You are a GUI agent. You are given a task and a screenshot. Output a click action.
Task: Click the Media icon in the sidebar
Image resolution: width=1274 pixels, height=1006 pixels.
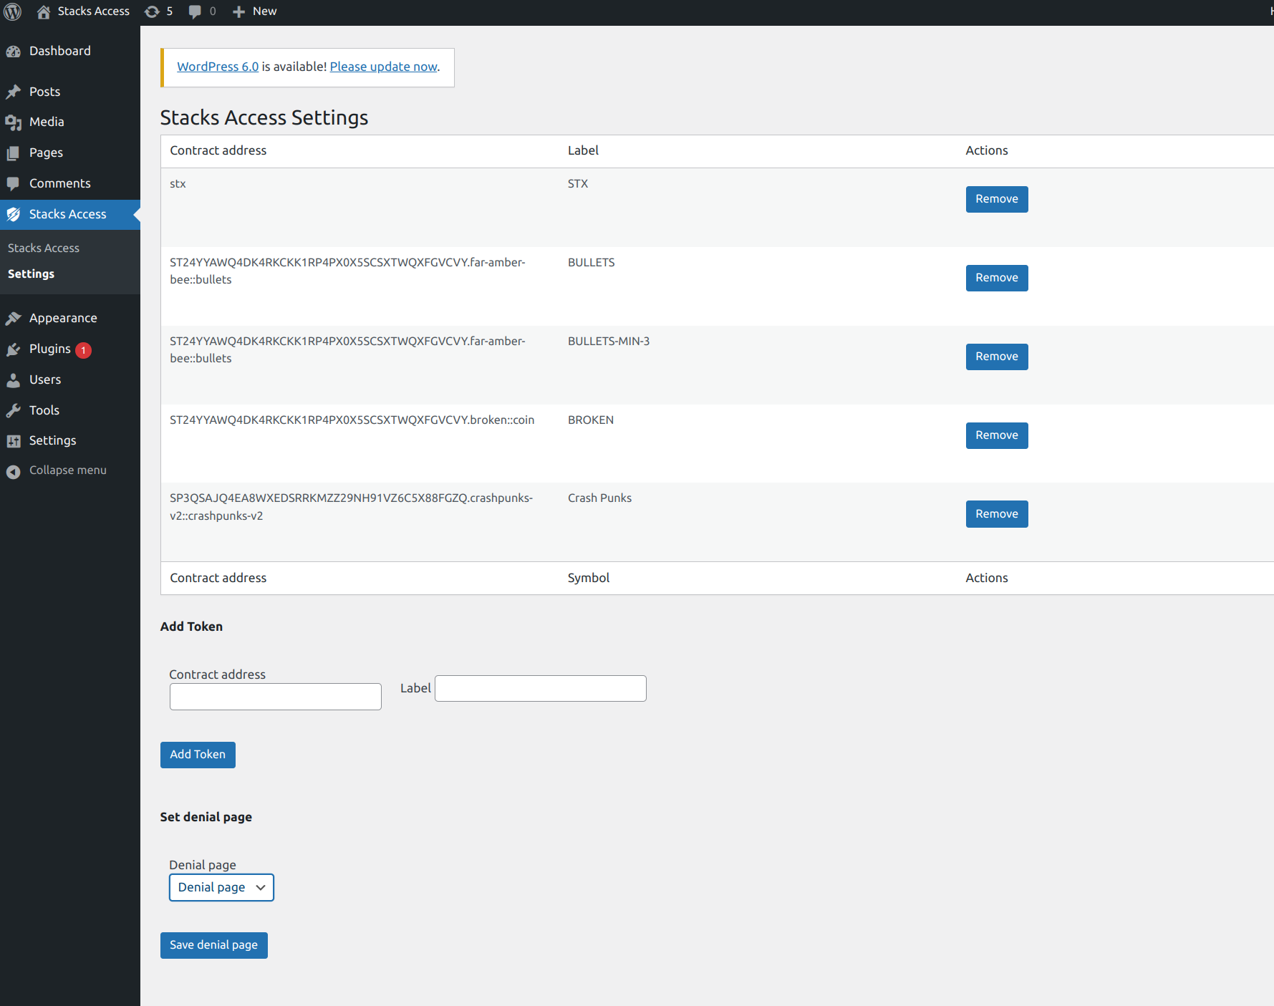pyautogui.click(x=14, y=122)
